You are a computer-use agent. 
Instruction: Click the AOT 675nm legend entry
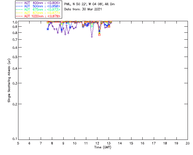tap(38, 9)
